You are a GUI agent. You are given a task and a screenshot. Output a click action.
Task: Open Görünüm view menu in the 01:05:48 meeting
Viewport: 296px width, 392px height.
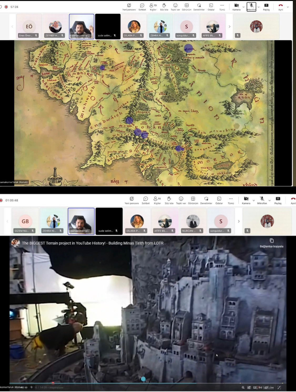[193, 200]
